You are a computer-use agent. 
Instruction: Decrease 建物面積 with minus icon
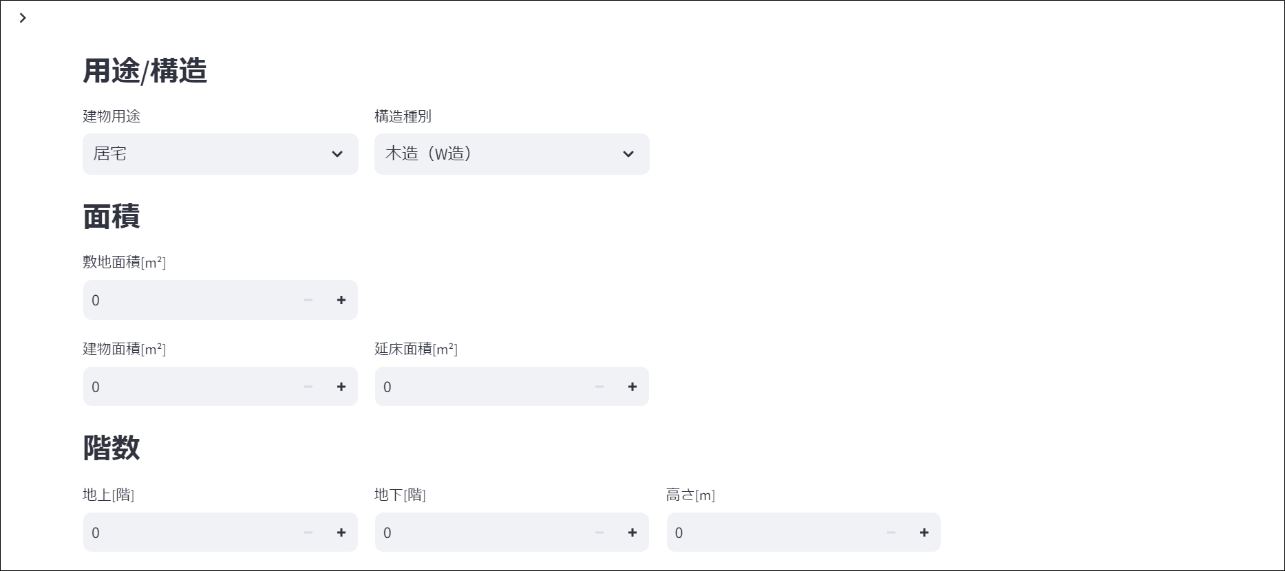click(308, 387)
